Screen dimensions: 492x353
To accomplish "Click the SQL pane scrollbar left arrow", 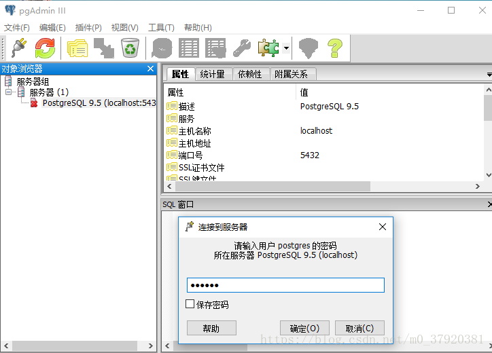I will click(167, 346).
